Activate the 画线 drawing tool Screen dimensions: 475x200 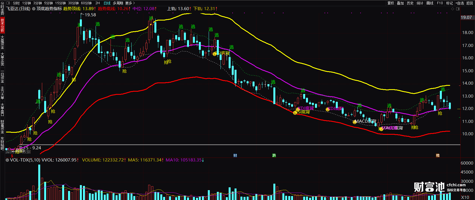430,3
